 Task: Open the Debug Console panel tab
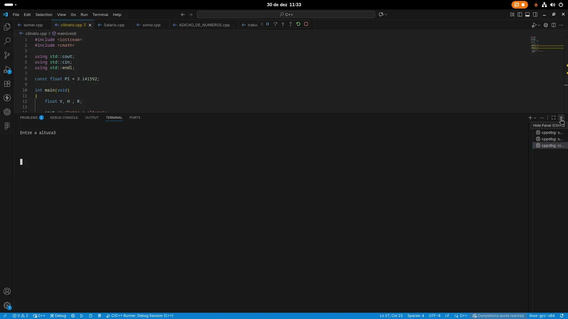point(64,117)
